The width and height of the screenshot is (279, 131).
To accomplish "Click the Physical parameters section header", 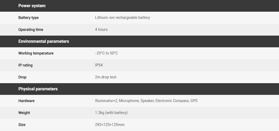I will [38, 89].
